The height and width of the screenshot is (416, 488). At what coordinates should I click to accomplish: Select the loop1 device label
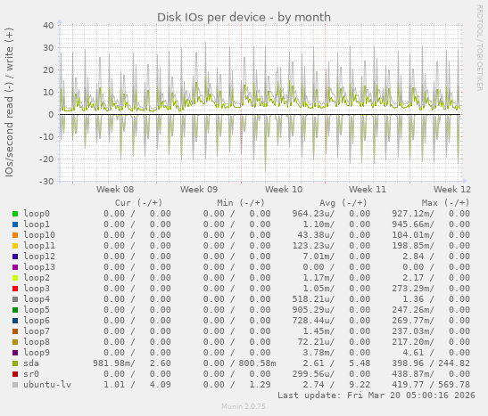(37, 224)
